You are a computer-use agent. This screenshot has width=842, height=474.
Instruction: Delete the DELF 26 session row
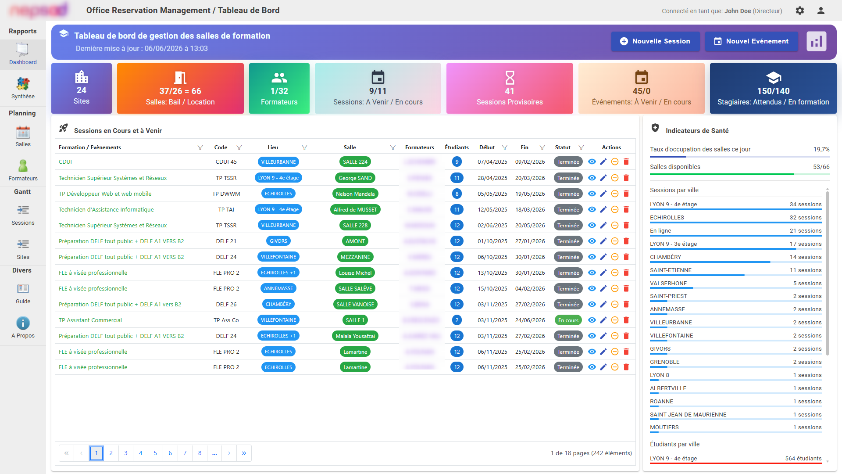pyautogui.click(x=626, y=304)
